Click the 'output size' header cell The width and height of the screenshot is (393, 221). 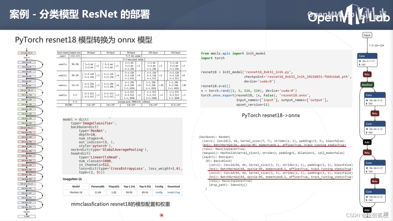coord(75,53)
